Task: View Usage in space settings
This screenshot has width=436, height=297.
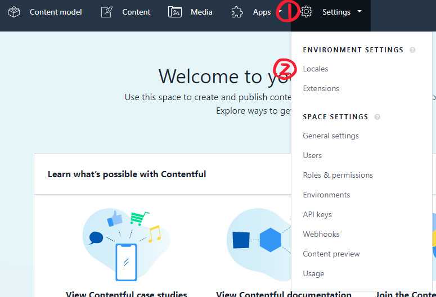Action: tap(313, 273)
